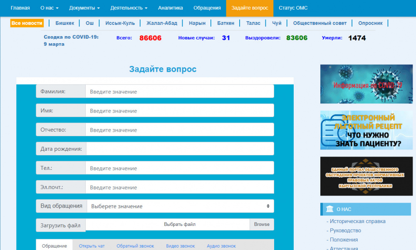Expand the Документы dropdown menu

84,8
